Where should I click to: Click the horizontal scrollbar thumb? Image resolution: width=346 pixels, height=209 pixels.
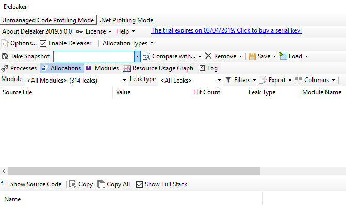(134, 171)
